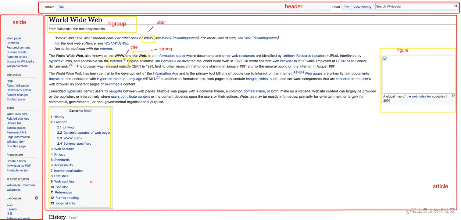
Task: Select Create a book
Action: (x=16, y=161)
